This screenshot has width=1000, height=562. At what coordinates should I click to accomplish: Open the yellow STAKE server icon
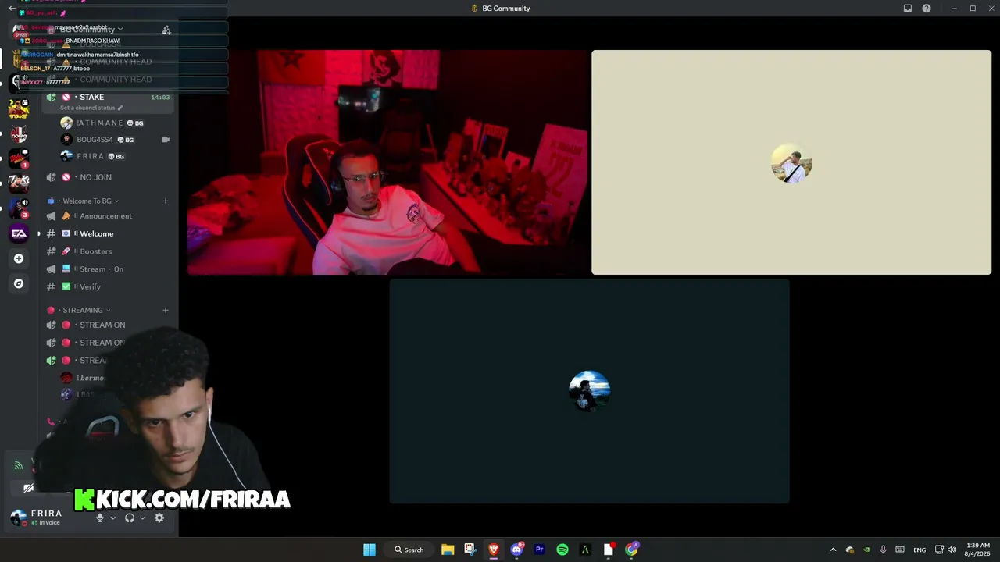(x=19, y=108)
